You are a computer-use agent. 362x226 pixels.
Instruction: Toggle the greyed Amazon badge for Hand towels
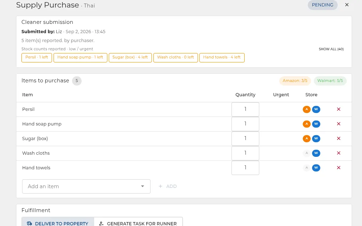(x=307, y=168)
